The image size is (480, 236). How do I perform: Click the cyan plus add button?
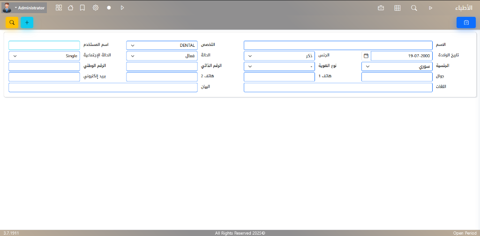(27, 22)
